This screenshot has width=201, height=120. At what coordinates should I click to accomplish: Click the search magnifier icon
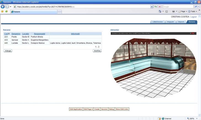[196, 6]
